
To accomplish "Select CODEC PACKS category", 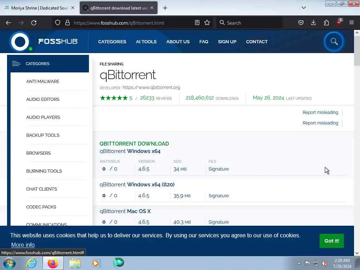I will point(41,207).
